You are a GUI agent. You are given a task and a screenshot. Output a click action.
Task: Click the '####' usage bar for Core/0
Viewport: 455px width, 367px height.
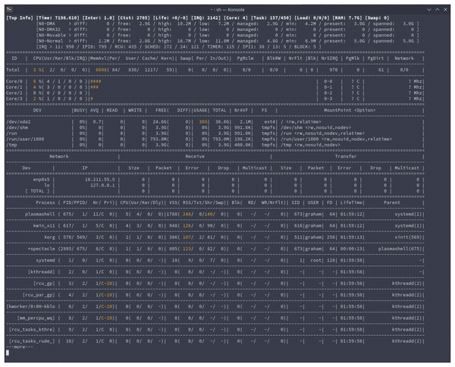click(96, 81)
